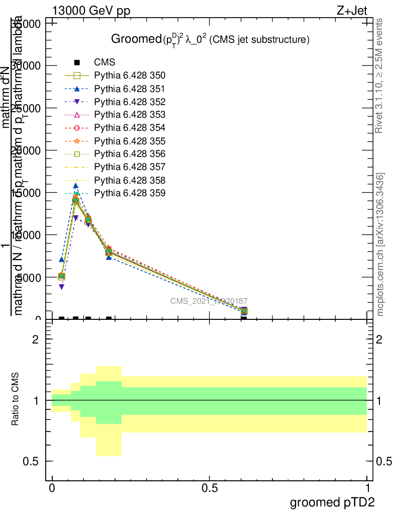395x515 pixels.
Task: Click the yellow dash-dot line sample for 357
Action: 77,167
